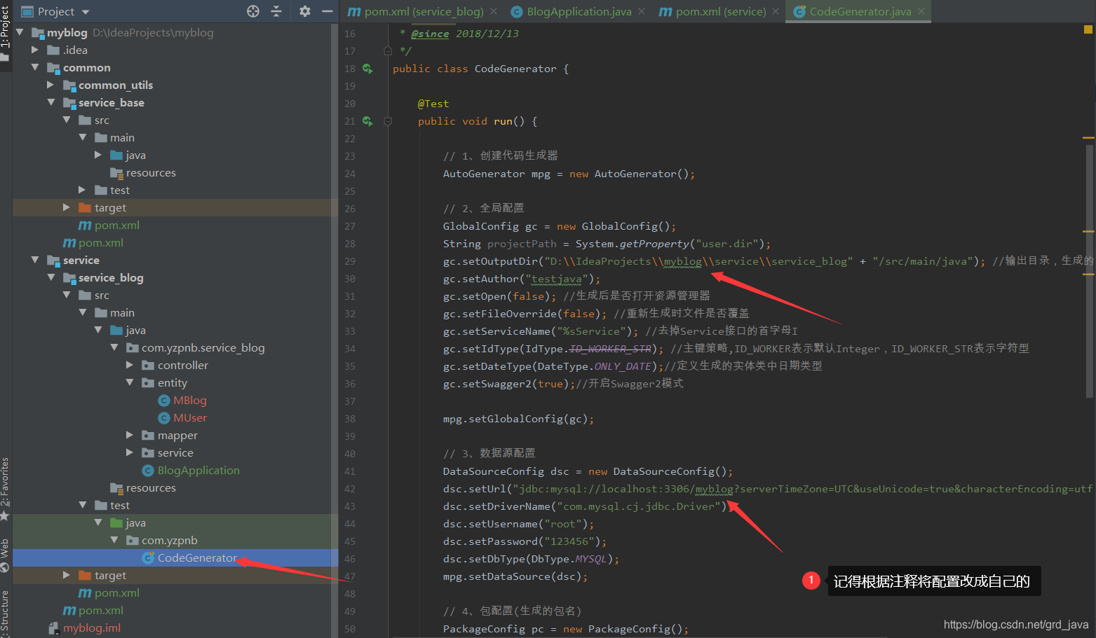Viewport: 1096px width, 638px height.
Task: Click the fold marker at line 21
Action: point(388,121)
